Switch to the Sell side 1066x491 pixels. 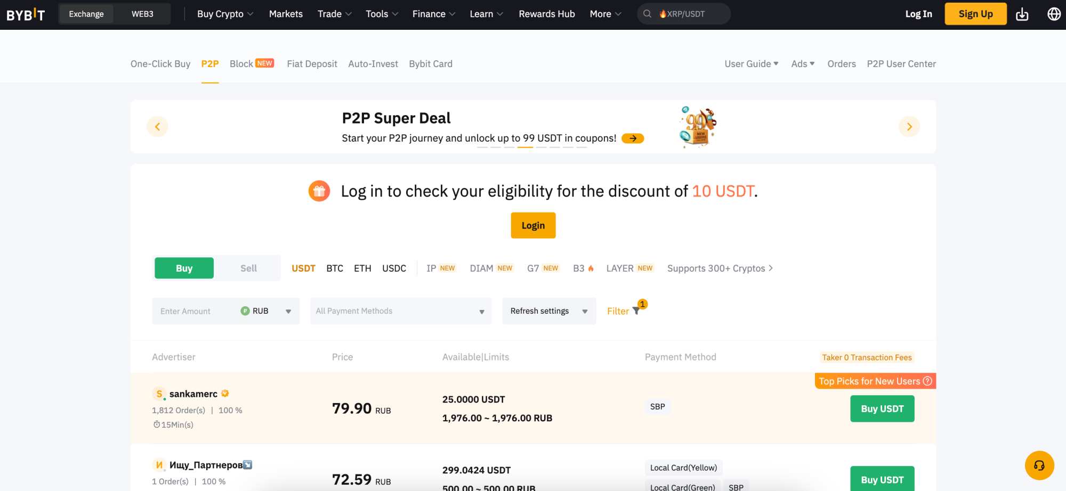[247, 268]
